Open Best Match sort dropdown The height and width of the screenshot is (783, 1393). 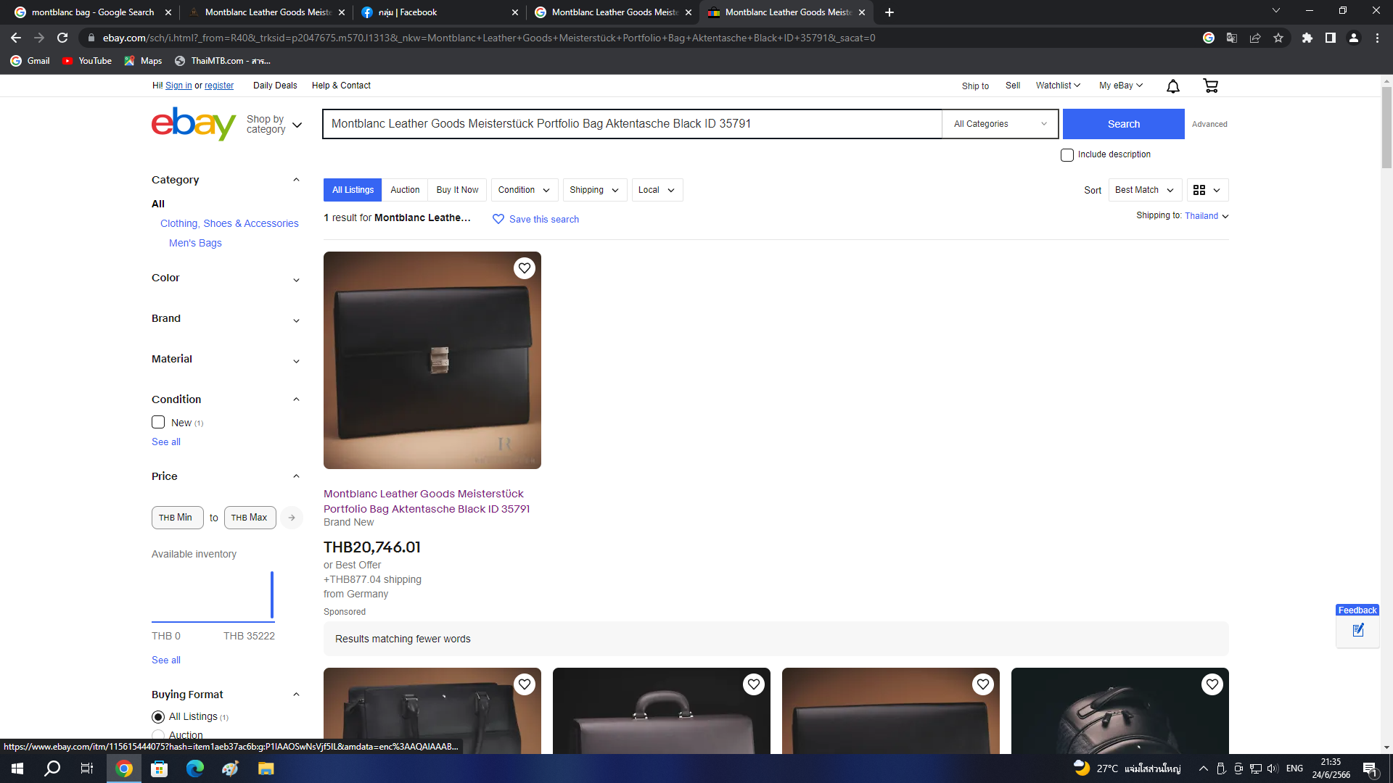point(1145,190)
